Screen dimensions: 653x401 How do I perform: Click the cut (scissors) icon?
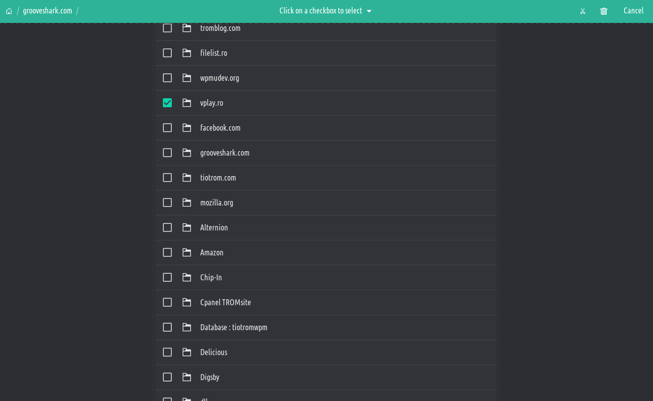click(582, 11)
